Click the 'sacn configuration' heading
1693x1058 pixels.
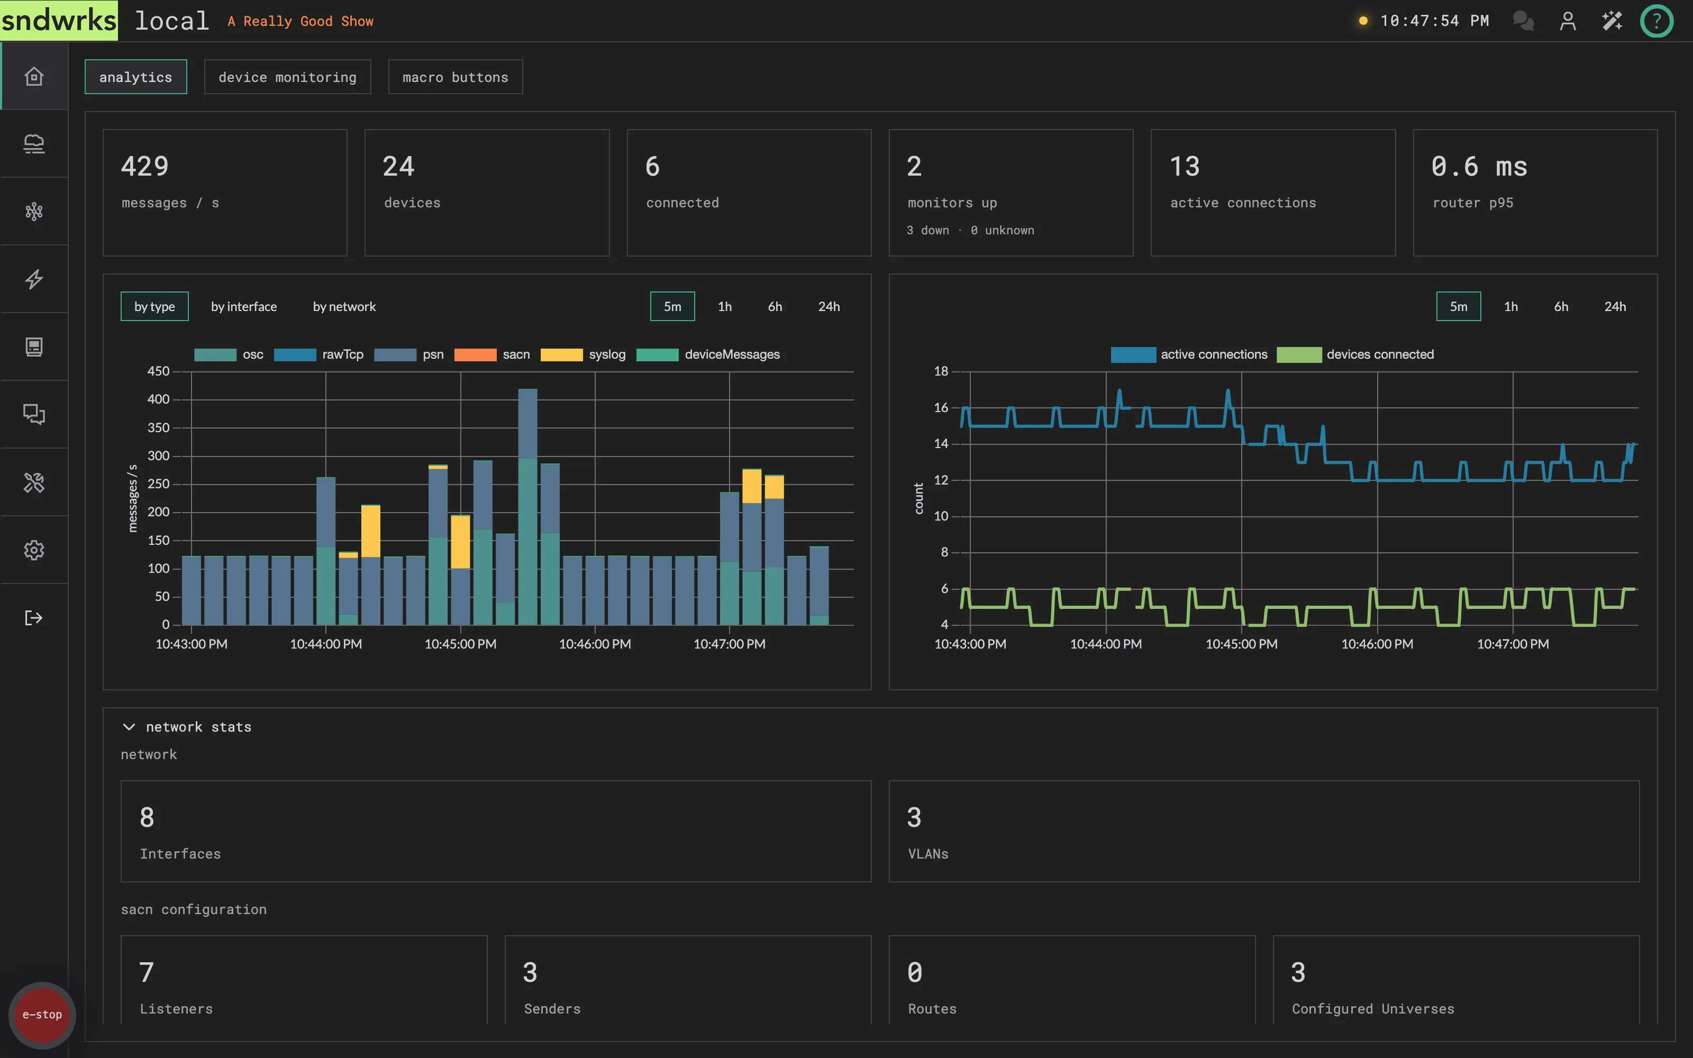tap(194, 910)
